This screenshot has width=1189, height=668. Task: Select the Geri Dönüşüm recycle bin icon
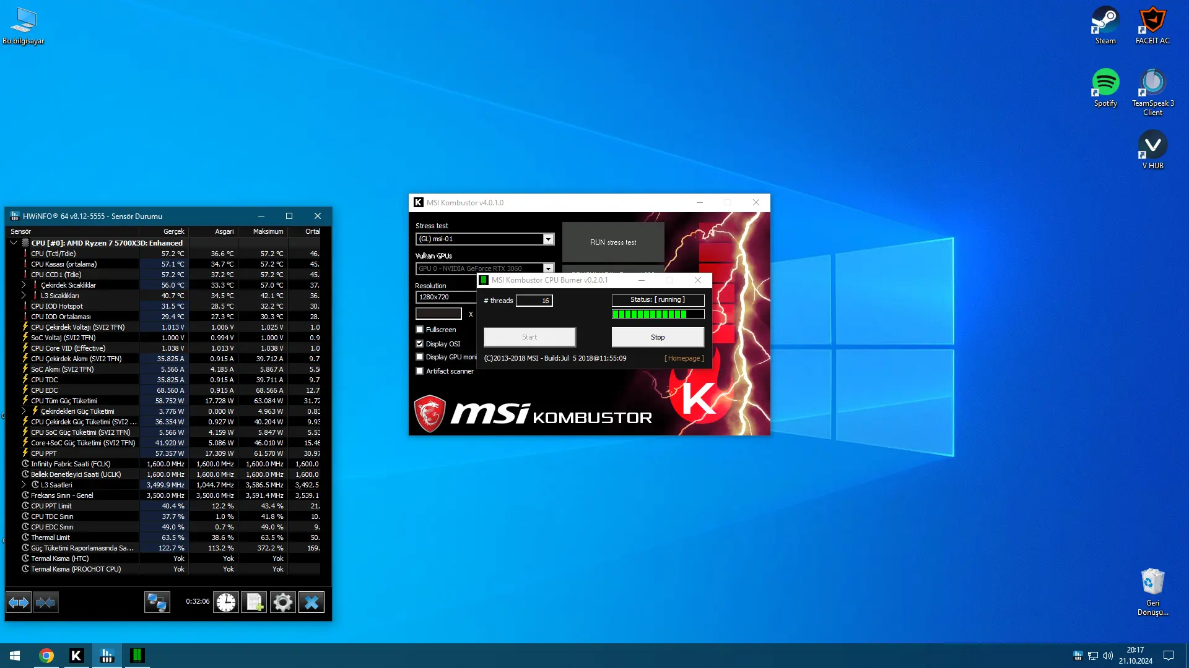tap(1152, 592)
